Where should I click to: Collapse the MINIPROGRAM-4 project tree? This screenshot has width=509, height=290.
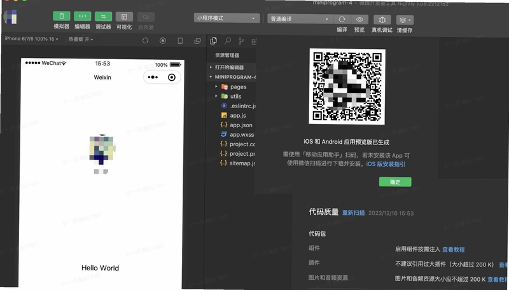tap(232, 77)
